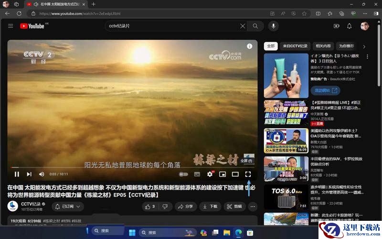Select the 为你推荐 filter chip

tap(346, 46)
